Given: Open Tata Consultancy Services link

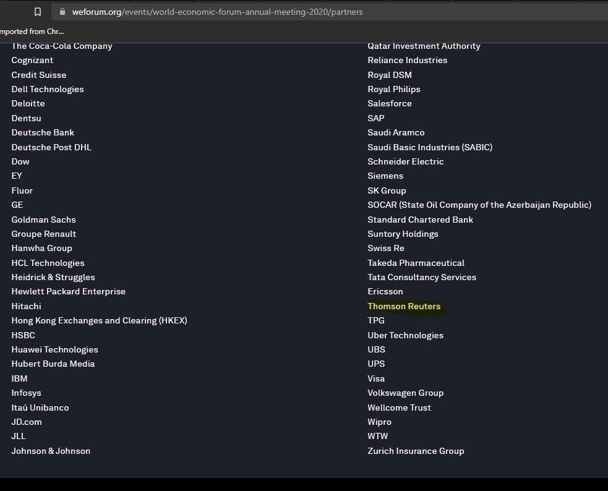Looking at the screenshot, I should point(422,277).
